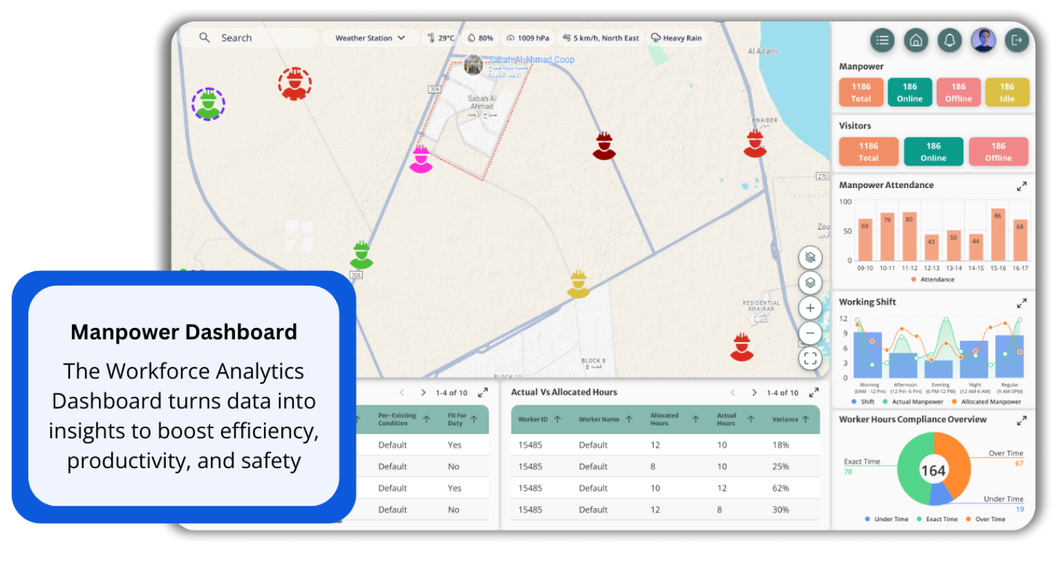Click the 1009 hPa pressure indicator
The height and width of the screenshot is (567, 1054).
(x=528, y=38)
